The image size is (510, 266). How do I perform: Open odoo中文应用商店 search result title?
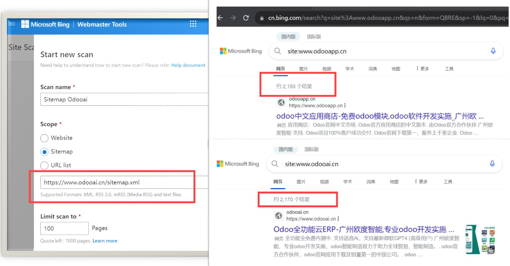click(x=380, y=116)
